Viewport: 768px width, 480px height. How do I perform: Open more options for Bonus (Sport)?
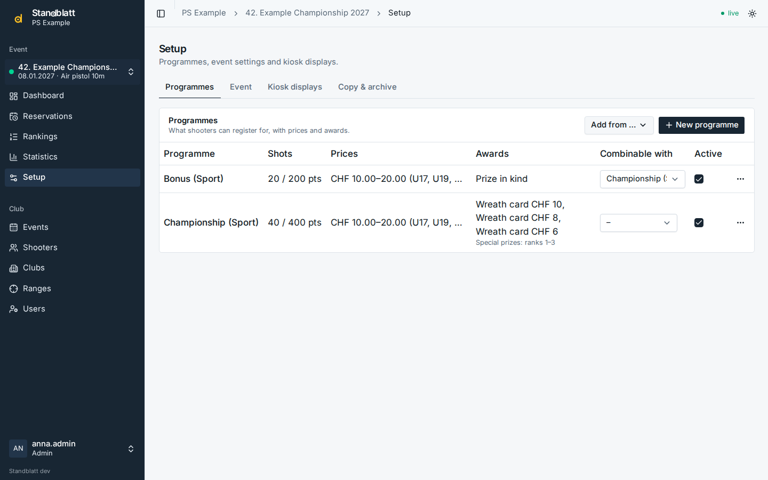pyautogui.click(x=740, y=179)
